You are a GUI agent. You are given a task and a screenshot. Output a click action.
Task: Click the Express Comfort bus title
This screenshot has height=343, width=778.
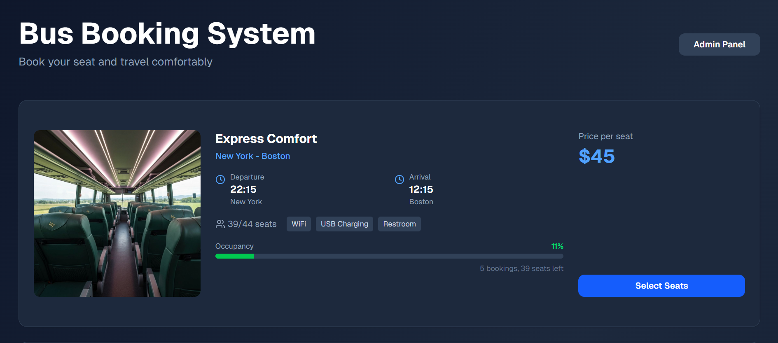coord(266,139)
